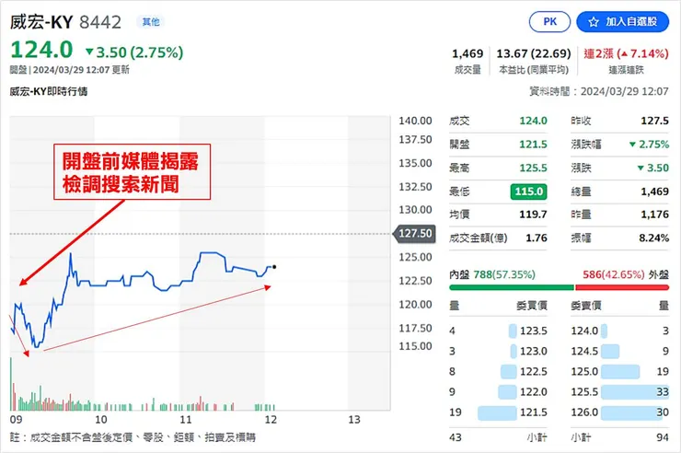681x453 pixels.
Task: Click the 3.50 (2.75%) change value
Action: coord(139,52)
